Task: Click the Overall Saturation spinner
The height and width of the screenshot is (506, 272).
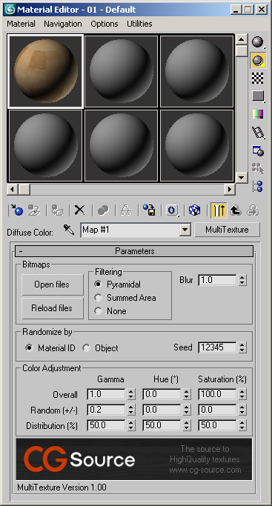Action: [242, 394]
